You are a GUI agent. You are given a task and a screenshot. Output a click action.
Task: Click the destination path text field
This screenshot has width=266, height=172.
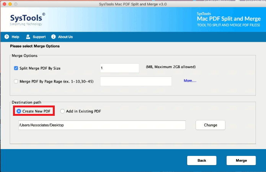point(102,125)
